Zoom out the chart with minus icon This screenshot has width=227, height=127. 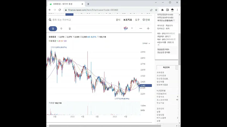(141, 28)
